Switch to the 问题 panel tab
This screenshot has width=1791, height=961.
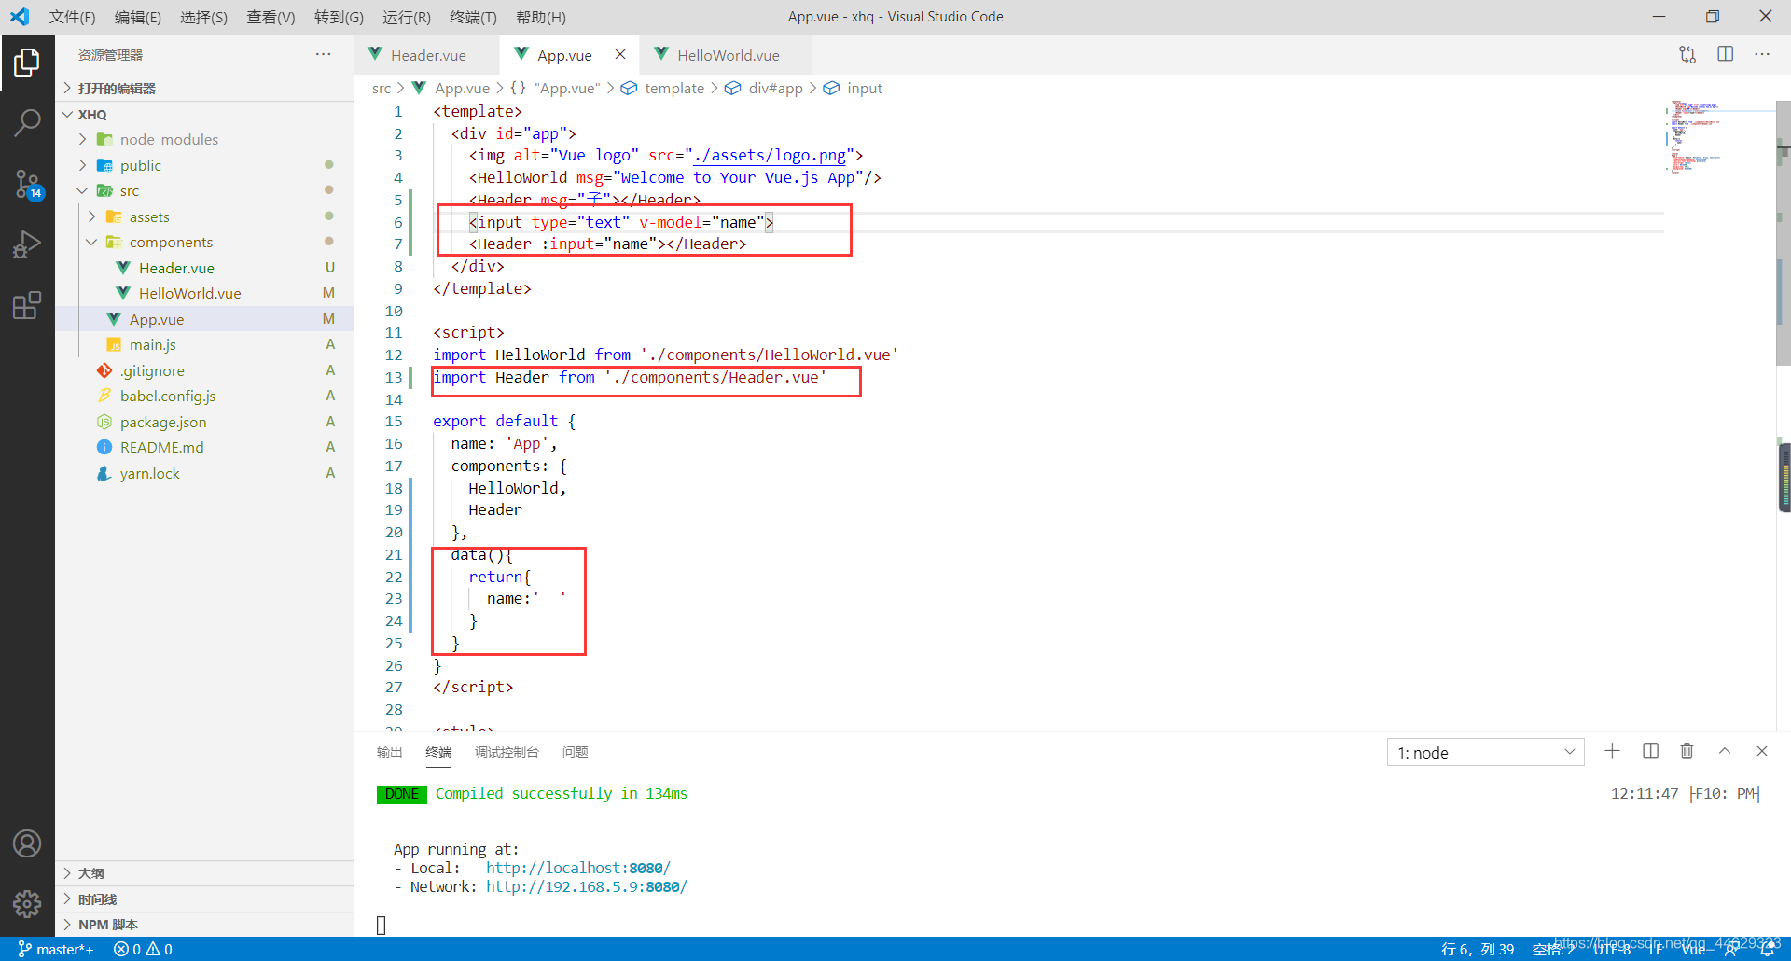[x=576, y=752]
